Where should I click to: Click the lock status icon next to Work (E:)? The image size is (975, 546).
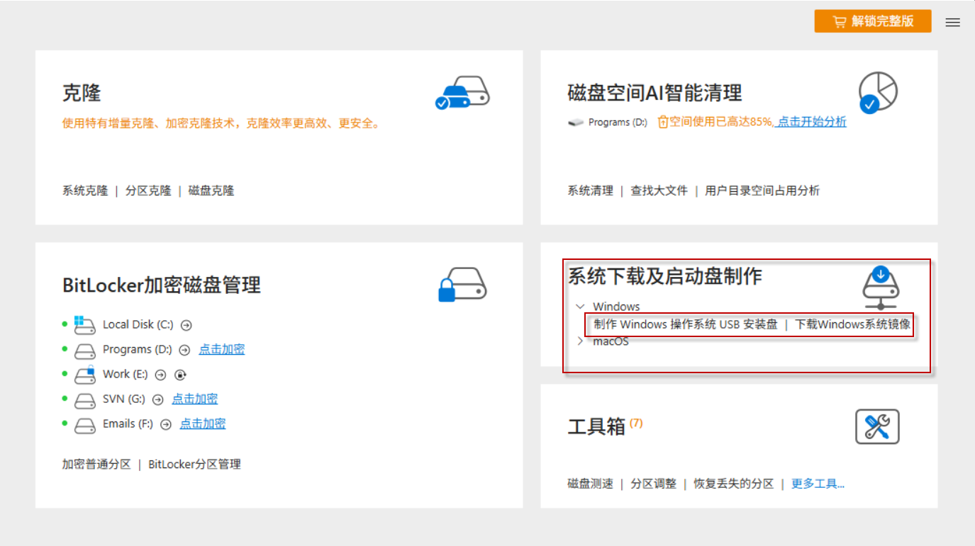[x=180, y=375]
